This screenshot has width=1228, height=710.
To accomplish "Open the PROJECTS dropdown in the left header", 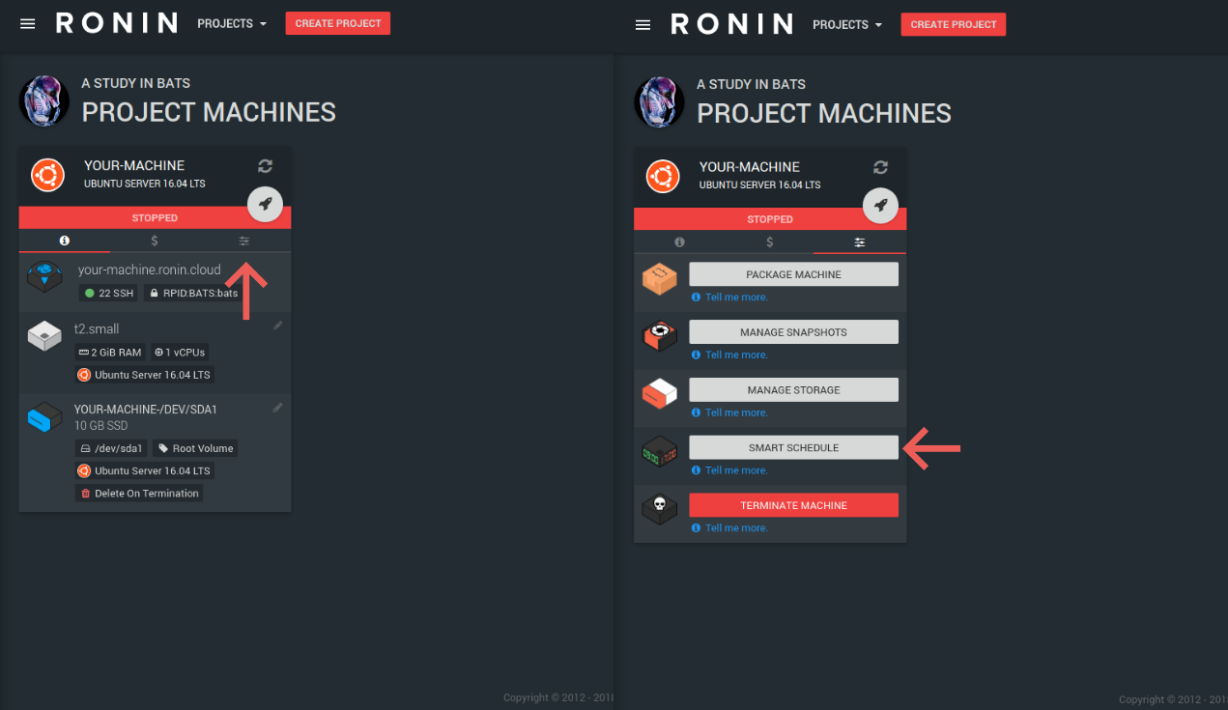I will tap(230, 22).
